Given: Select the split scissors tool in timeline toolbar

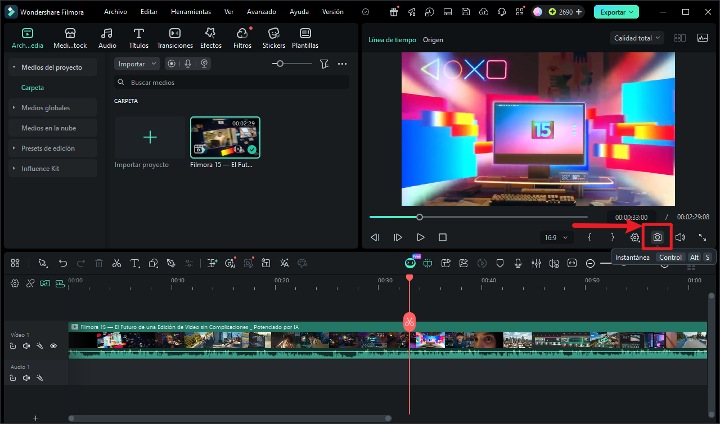Looking at the screenshot, I should [x=116, y=263].
